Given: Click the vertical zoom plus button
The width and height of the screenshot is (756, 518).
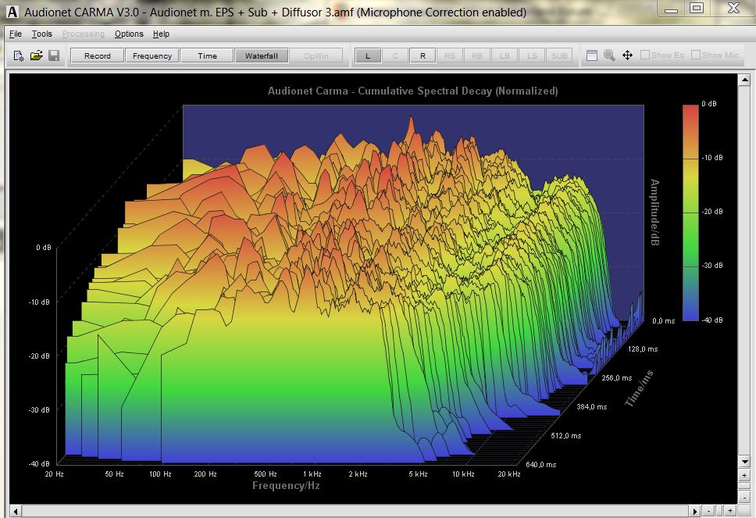Looking at the screenshot, I should [743, 475].
